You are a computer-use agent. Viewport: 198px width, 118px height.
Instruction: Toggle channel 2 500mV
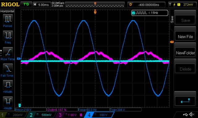tap(41, 115)
